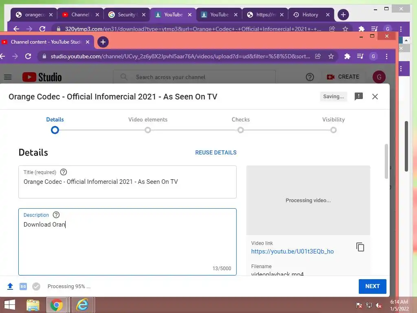417x313 pixels.
Task: Focus the Description text box
Action: [x=127, y=242]
